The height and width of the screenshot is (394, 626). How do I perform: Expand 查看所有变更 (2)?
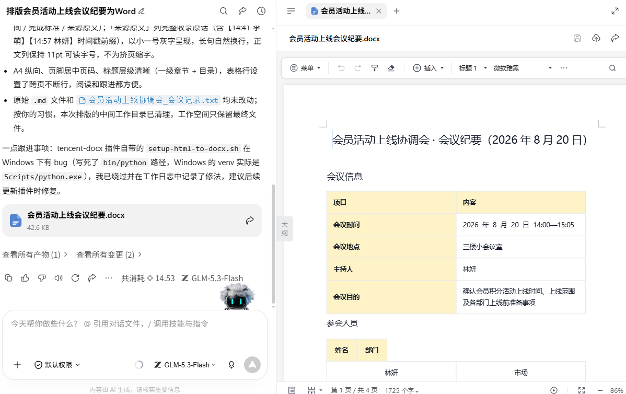coord(109,254)
